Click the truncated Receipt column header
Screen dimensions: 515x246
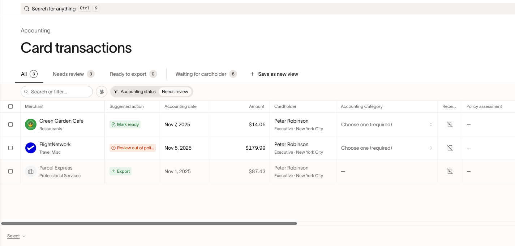[450, 106]
